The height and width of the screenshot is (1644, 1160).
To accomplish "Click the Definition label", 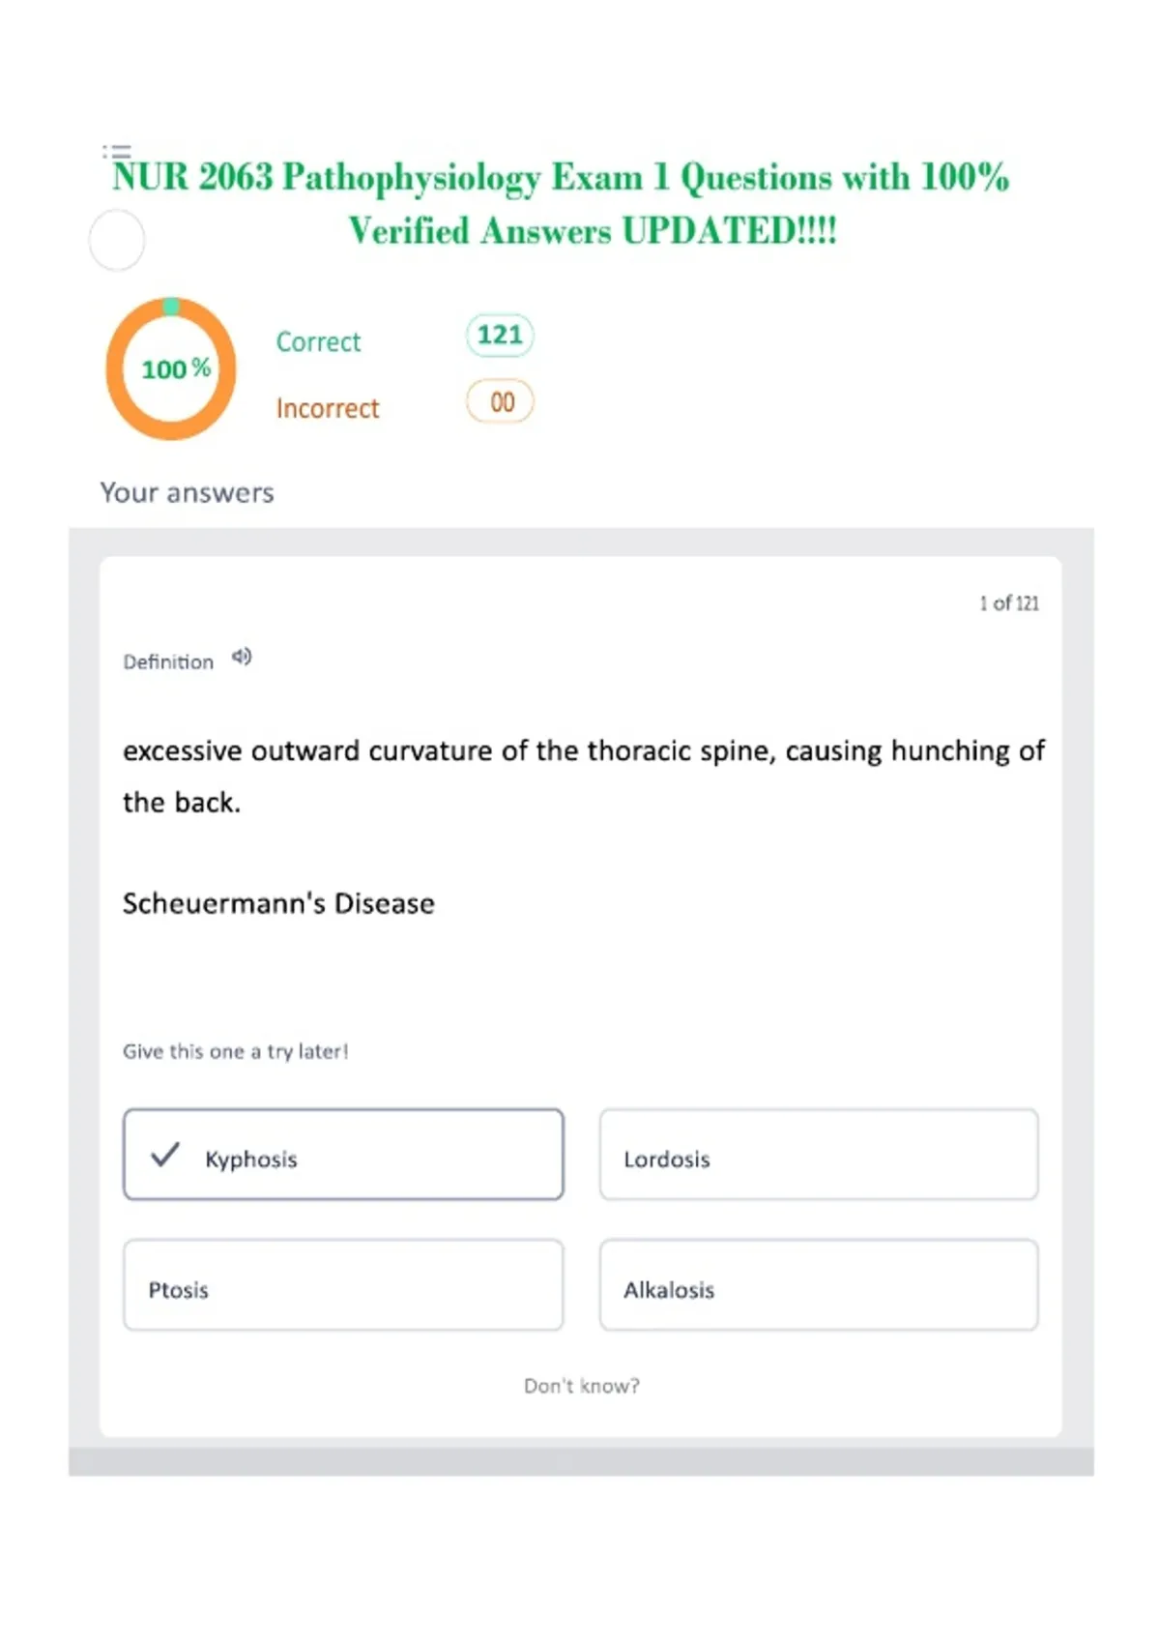I will click(x=168, y=661).
